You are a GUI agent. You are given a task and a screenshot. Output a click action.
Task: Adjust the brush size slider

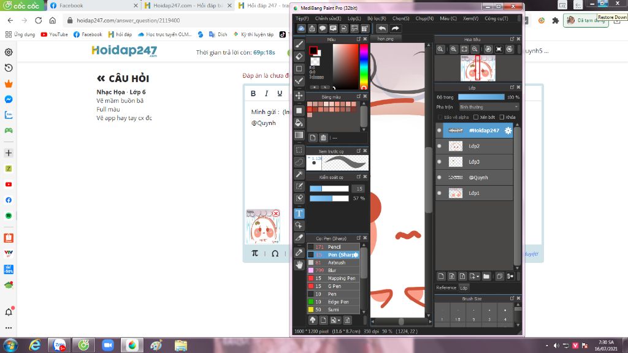(329, 189)
